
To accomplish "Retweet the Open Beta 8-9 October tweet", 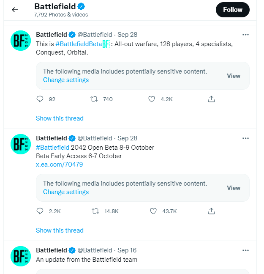I will pos(95,211).
